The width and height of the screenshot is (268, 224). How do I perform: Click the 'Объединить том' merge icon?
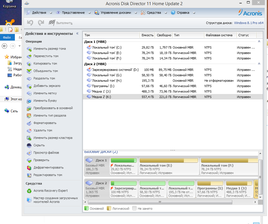point(29,71)
